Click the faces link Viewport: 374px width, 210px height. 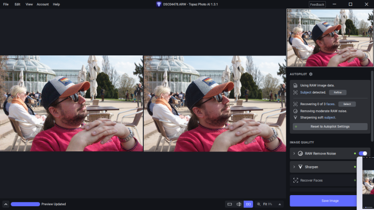click(x=330, y=104)
